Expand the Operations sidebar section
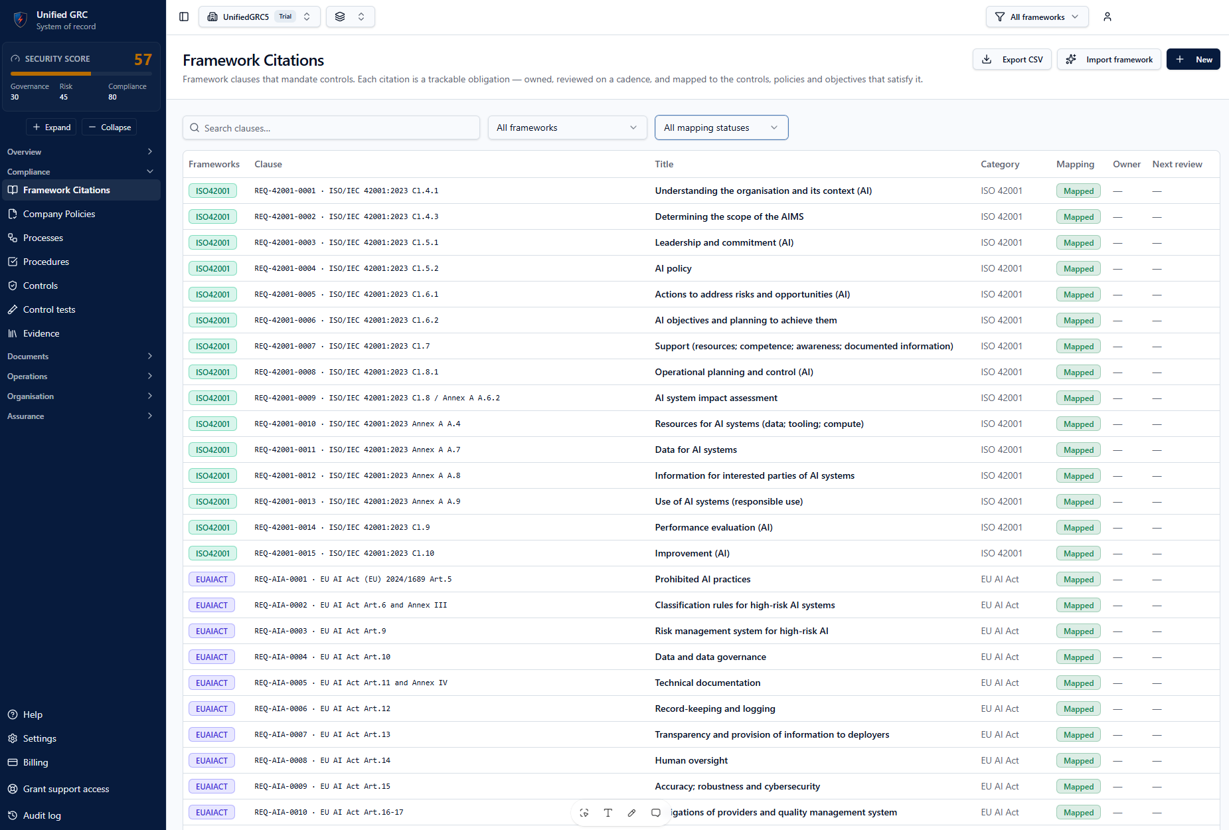 coord(80,376)
